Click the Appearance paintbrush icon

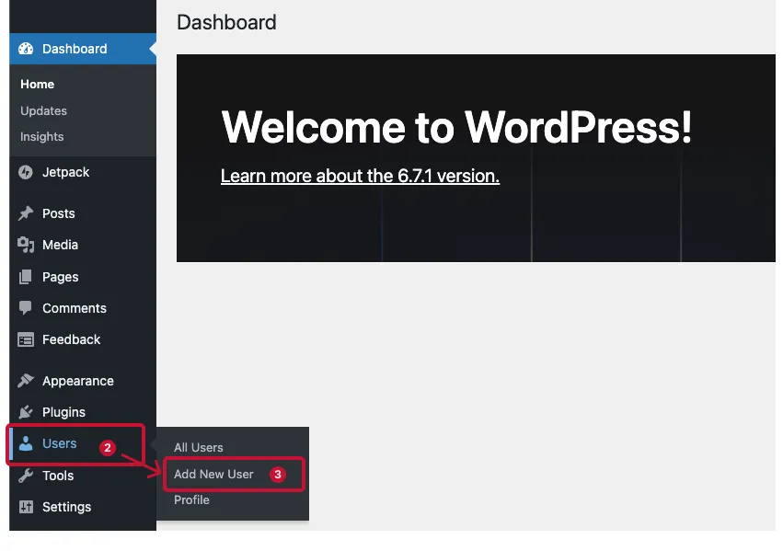tap(26, 381)
